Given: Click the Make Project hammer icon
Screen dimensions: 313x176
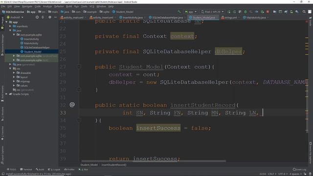Looking at the screenshot, I should [x=179, y=12].
